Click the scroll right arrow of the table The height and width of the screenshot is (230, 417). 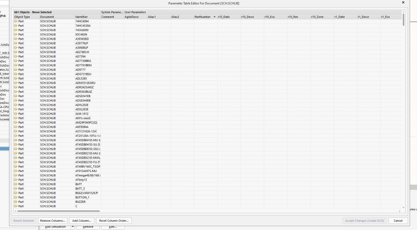click(x=400, y=211)
